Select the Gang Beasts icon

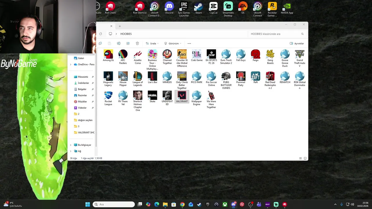[x=270, y=54]
